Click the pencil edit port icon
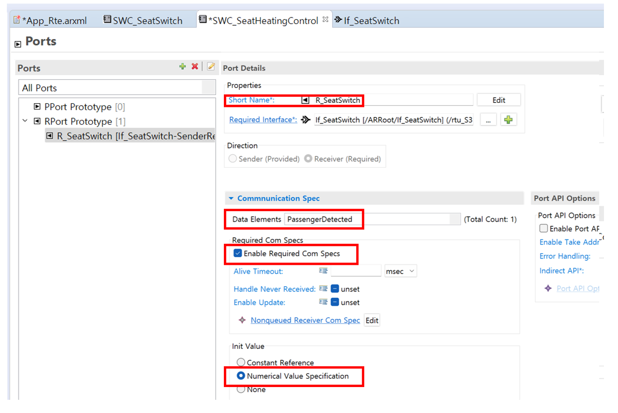618x413 pixels. 211,66
